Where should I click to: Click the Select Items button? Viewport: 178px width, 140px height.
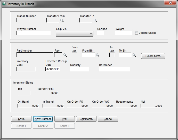153,56
